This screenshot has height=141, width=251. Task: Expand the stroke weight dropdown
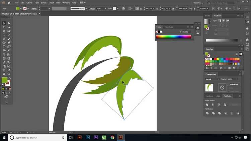pyautogui.click(x=49, y=9)
